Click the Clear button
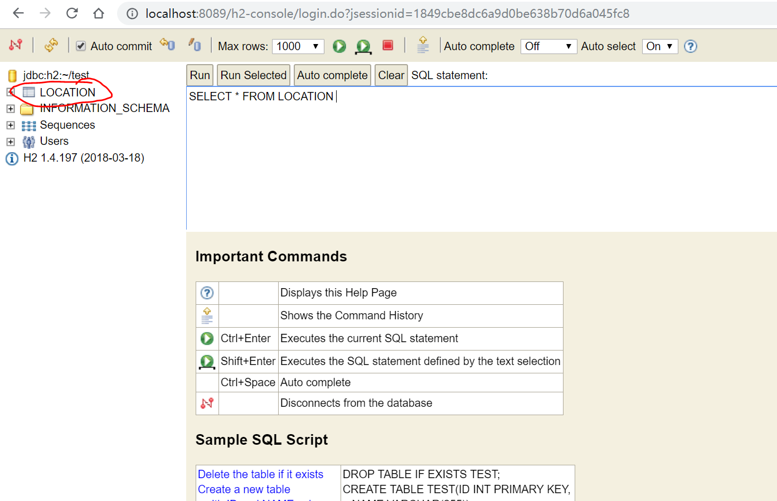This screenshot has width=777, height=501. pyautogui.click(x=391, y=75)
